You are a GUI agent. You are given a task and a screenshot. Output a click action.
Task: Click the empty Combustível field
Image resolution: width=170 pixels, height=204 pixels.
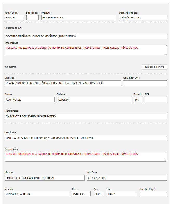coord(153,194)
